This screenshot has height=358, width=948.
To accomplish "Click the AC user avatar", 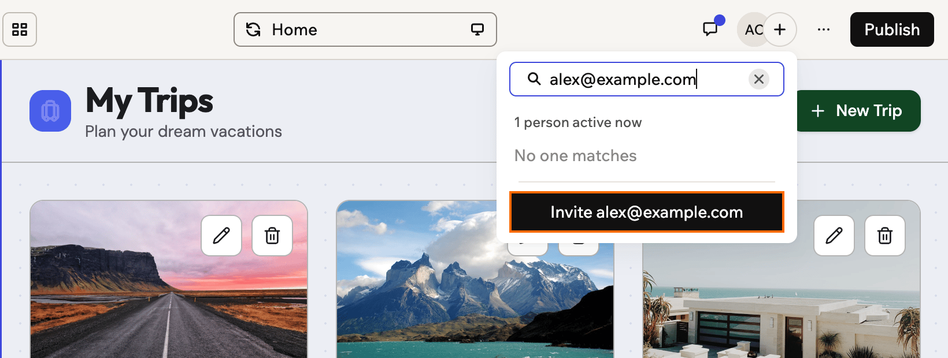I will [x=751, y=29].
